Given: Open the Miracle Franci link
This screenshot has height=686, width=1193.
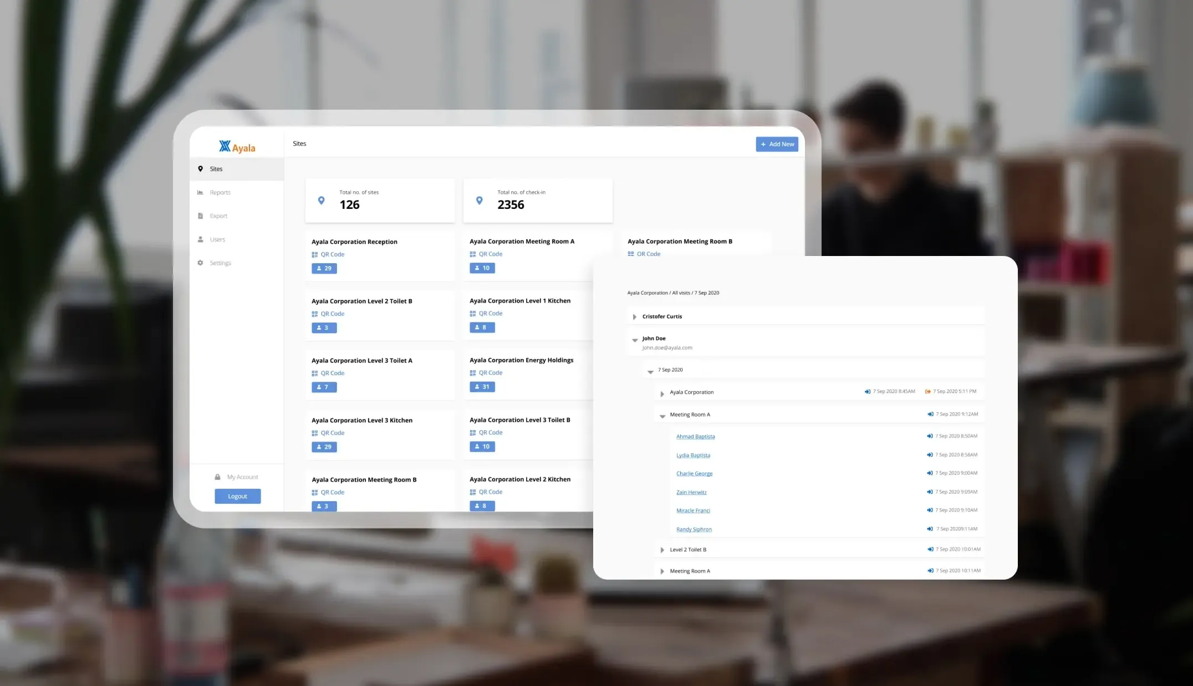Looking at the screenshot, I should (x=693, y=511).
